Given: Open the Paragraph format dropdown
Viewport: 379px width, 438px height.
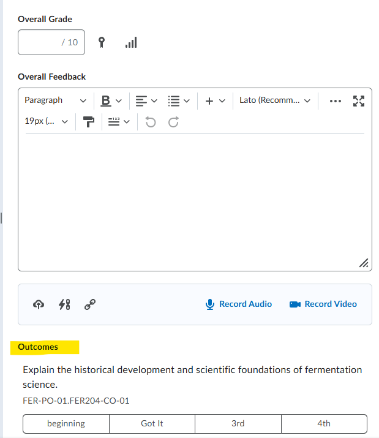Looking at the screenshot, I should point(55,100).
